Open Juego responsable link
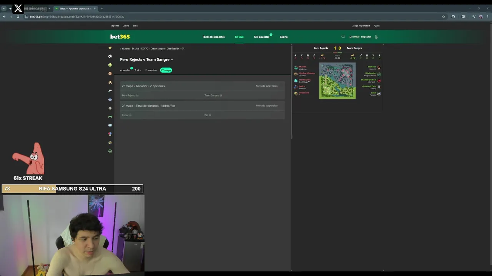 click(x=361, y=26)
